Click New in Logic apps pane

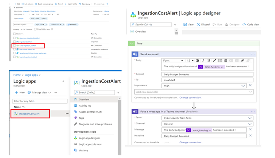pos(20,93)
